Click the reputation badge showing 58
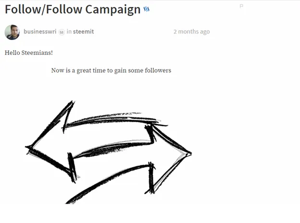Image resolution: width=300 pixels, height=223 pixels. 62,32
